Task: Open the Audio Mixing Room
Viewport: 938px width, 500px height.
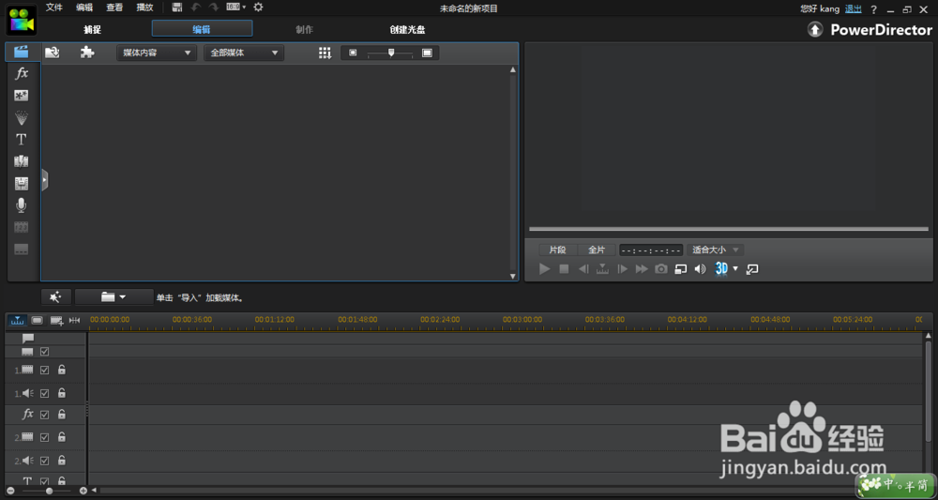Action: coord(22,184)
